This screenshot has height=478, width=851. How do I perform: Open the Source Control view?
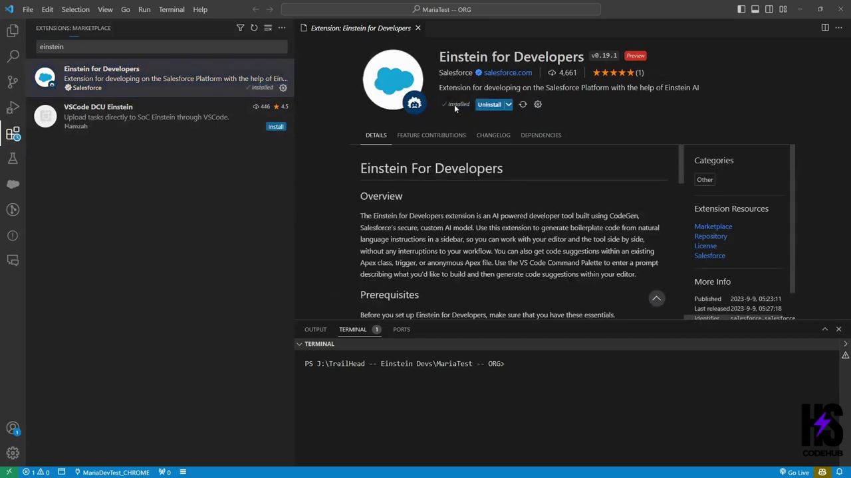click(x=13, y=82)
